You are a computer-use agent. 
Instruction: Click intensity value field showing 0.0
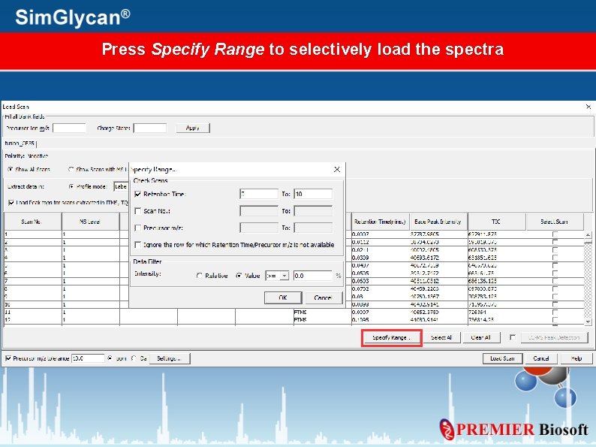tap(313, 276)
